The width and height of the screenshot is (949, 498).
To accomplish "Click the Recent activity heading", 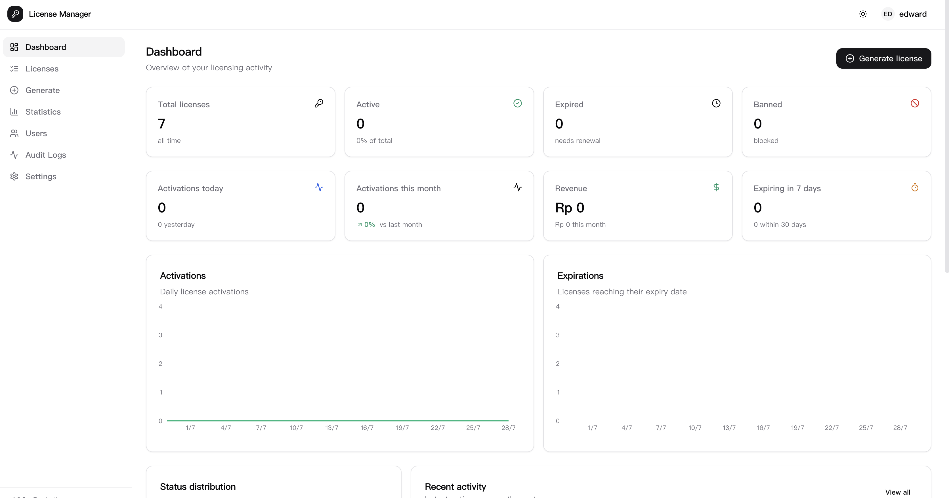I will click(x=455, y=487).
